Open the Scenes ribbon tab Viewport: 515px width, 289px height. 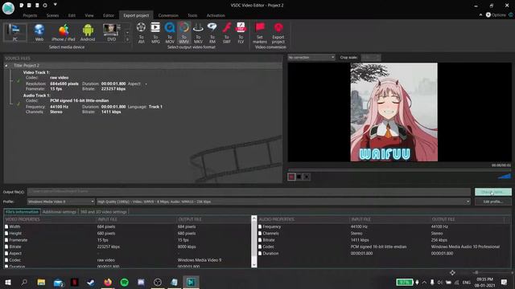(x=52, y=15)
